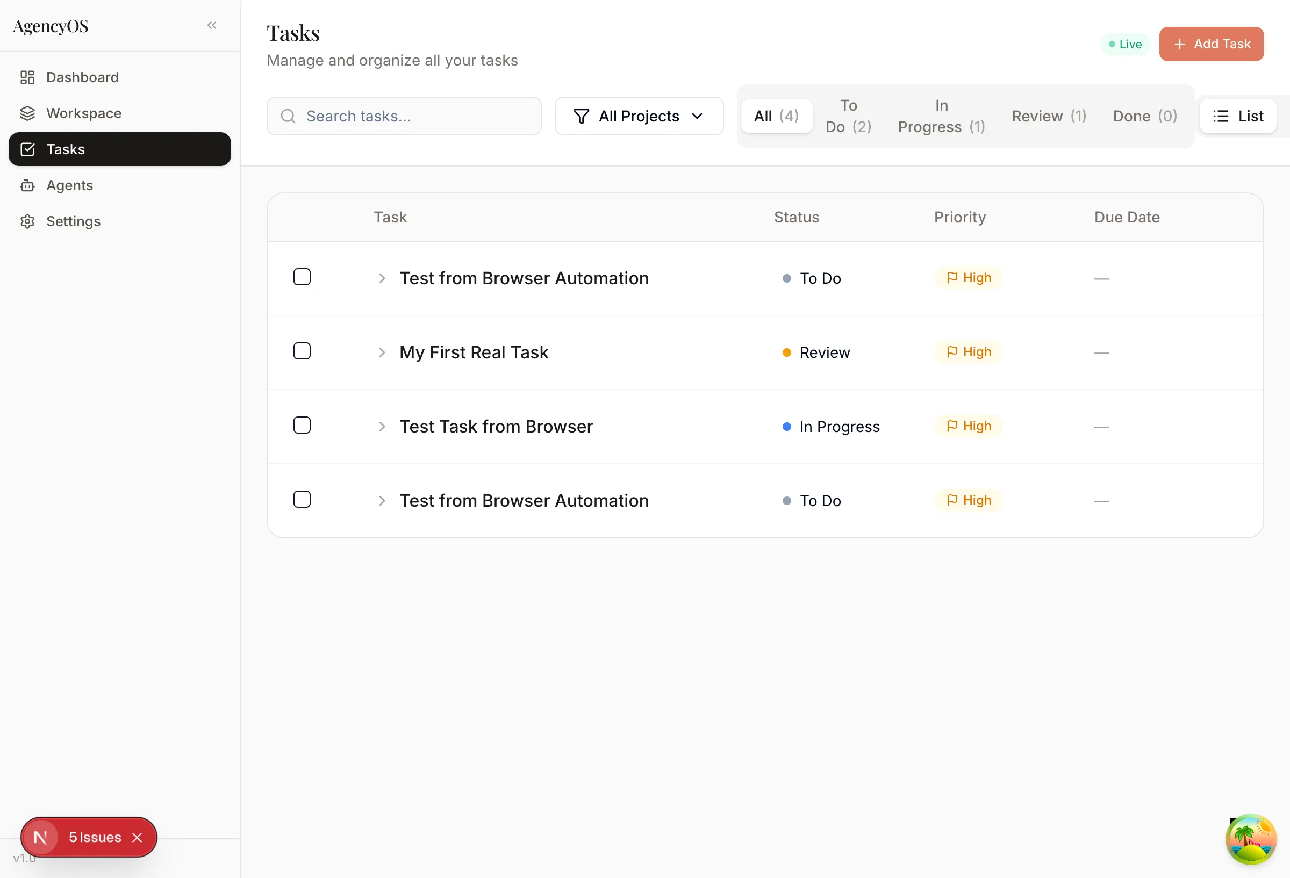Expand the My First Real Task row

point(381,352)
